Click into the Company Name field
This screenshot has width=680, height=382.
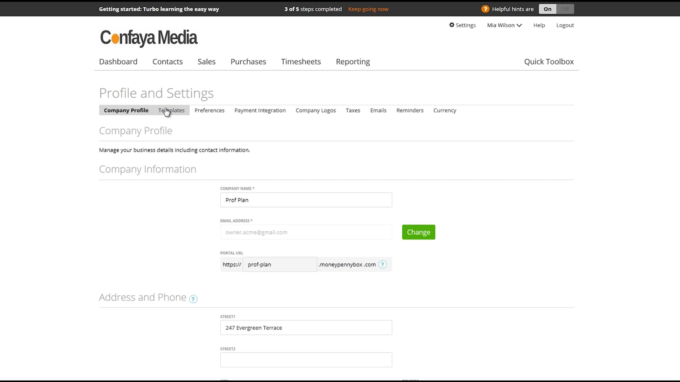(x=306, y=200)
